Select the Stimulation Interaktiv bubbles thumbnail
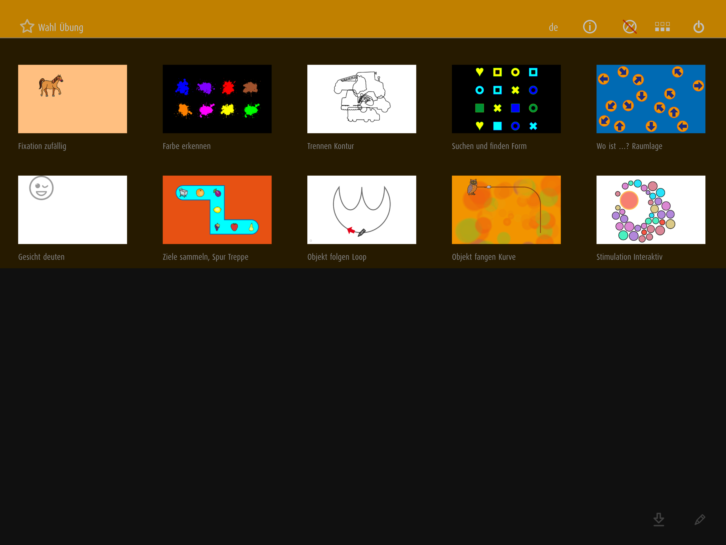The image size is (726, 545). click(x=651, y=210)
